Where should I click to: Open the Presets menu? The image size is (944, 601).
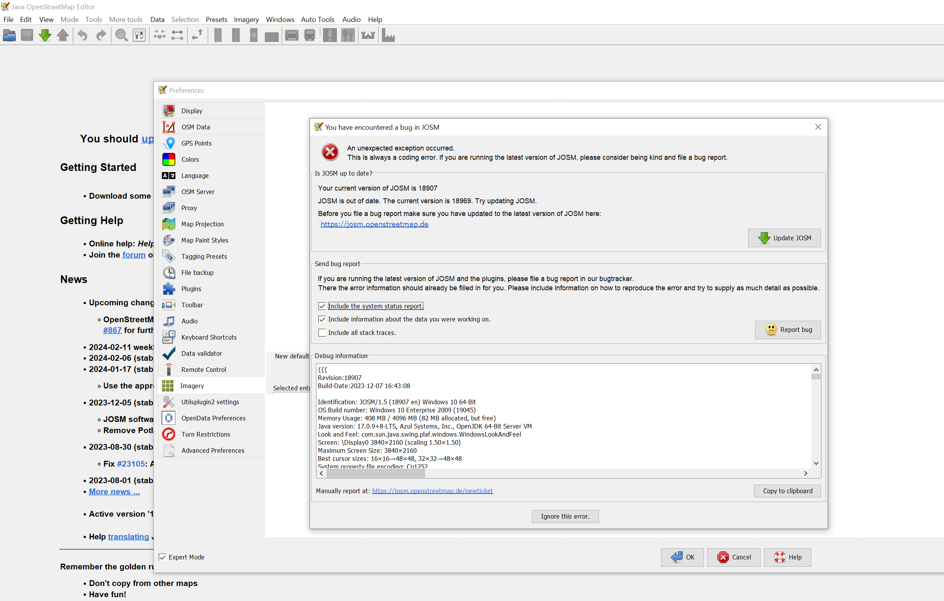(216, 19)
